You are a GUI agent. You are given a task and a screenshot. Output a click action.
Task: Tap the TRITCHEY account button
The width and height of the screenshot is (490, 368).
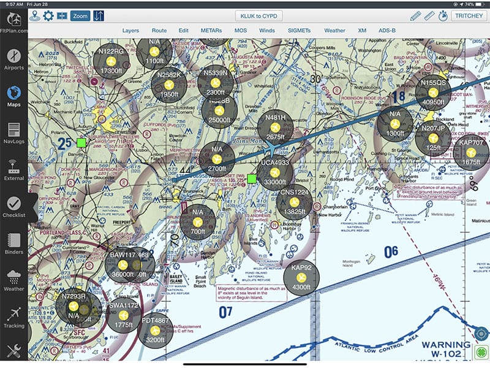(x=469, y=16)
